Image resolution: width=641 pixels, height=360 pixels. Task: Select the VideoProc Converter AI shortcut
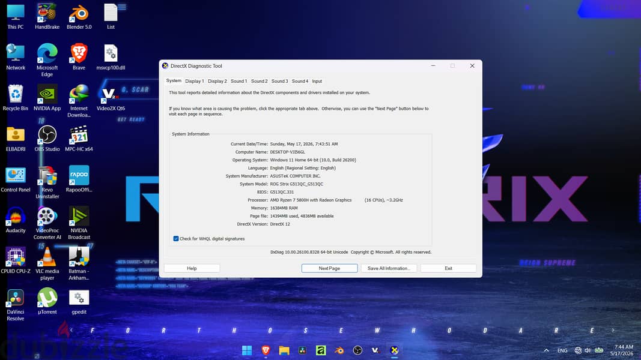click(x=47, y=223)
